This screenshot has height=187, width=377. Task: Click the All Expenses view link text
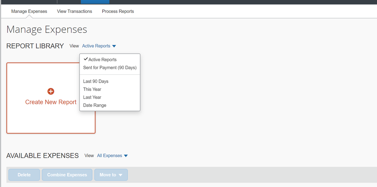110,156
